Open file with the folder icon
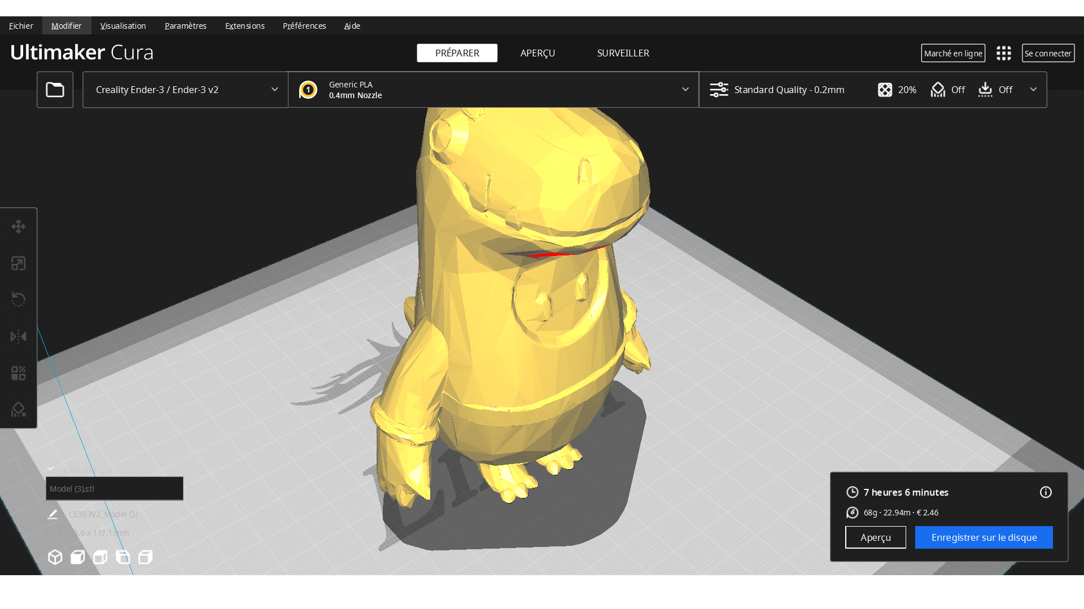This screenshot has height=609, width=1084. pos(55,90)
